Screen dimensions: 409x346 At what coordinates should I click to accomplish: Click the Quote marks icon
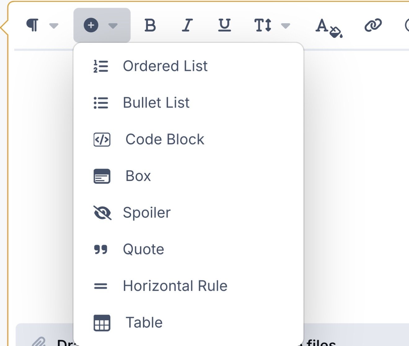pos(101,249)
